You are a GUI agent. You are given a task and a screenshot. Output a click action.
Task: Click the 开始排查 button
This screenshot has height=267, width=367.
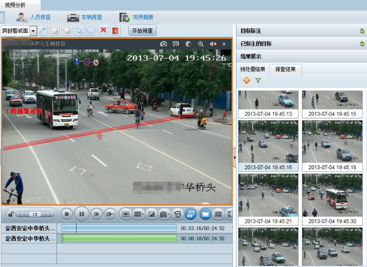click(143, 31)
